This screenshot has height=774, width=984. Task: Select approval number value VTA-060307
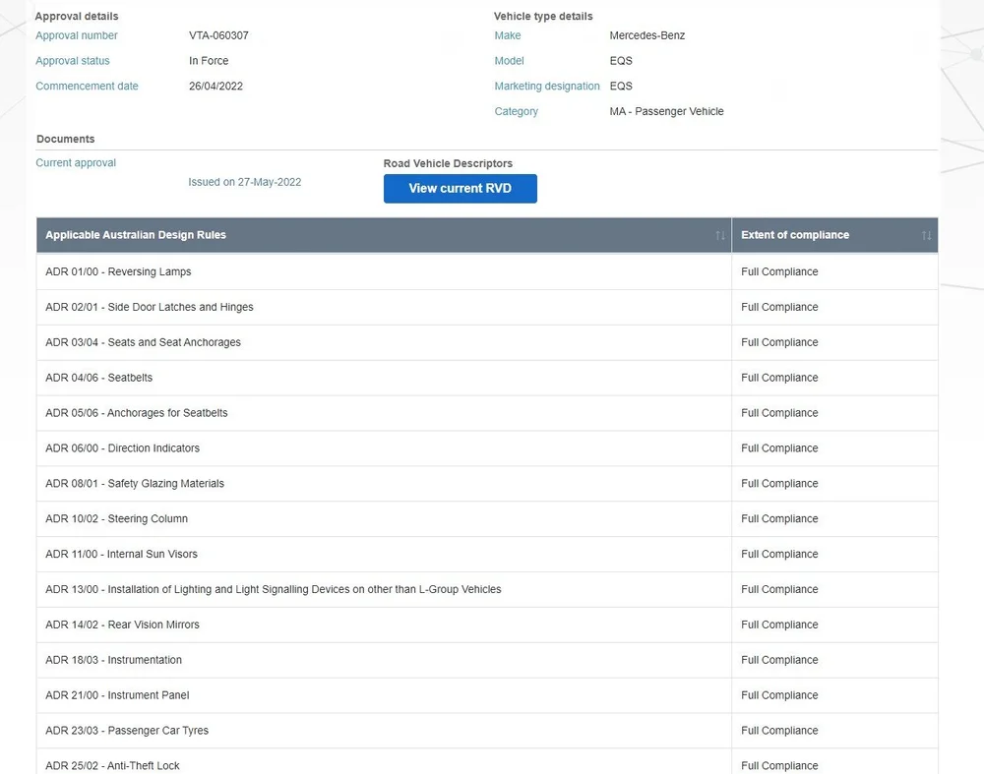coord(218,35)
